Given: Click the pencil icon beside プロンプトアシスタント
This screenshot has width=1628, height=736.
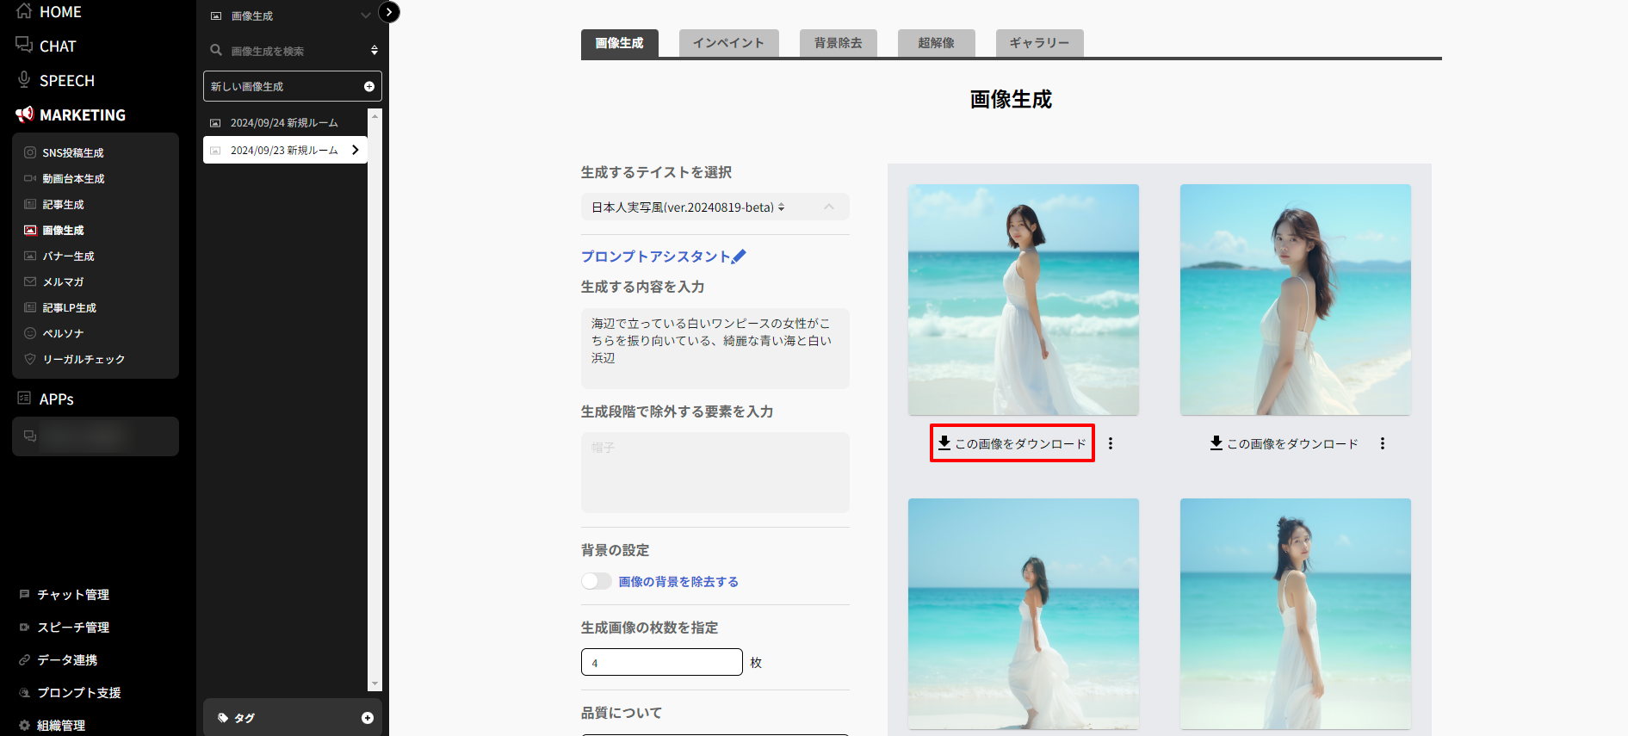Looking at the screenshot, I should (x=739, y=257).
